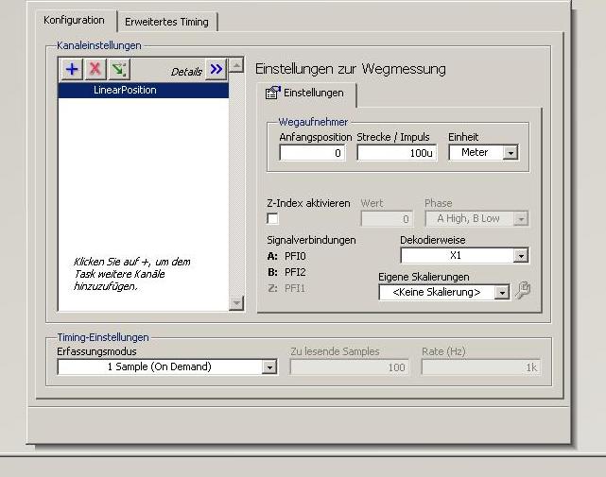Switch to the Konfiguration tab
This screenshot has height=477, width=606.
pos(74,20)
